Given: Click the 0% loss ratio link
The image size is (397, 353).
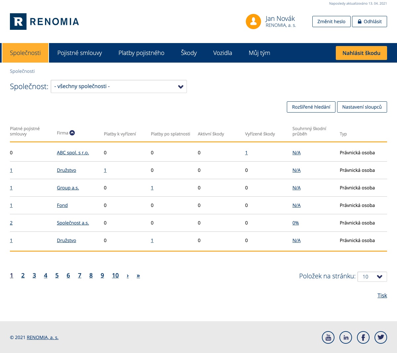Looking at the screenshot, I should click(296, 223).
